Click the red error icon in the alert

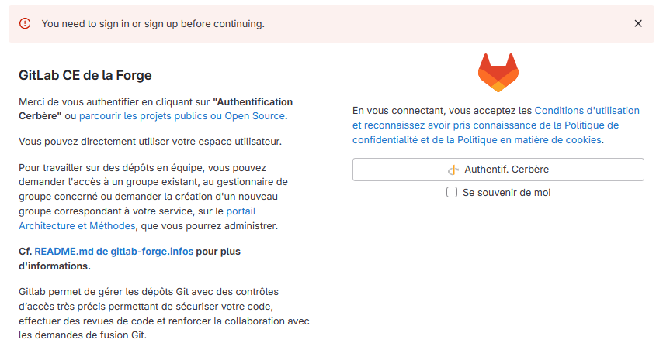click(25, 24)
